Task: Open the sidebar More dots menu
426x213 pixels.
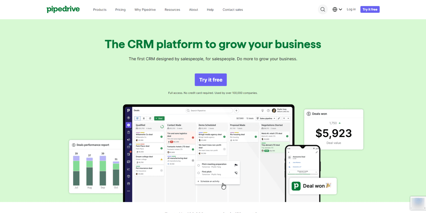Action: point(129,191)
